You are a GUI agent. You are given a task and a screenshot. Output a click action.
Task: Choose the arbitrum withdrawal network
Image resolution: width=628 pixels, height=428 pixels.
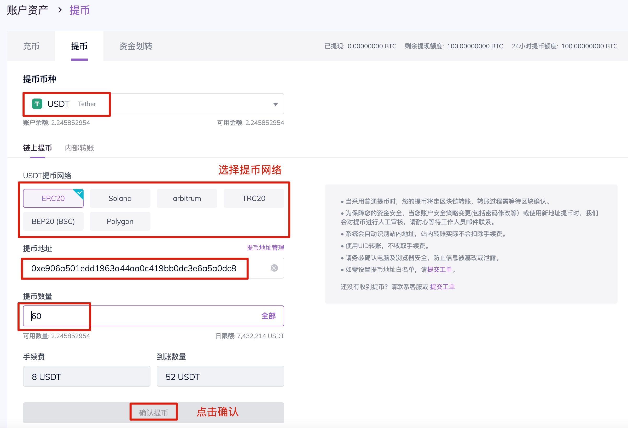pos(187,199)
